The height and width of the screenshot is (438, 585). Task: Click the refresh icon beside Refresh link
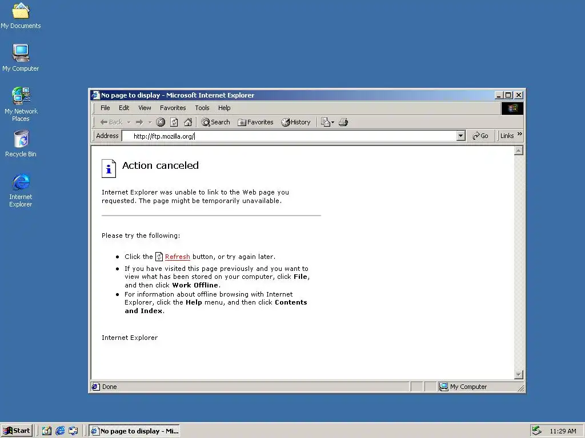point(159,257)
